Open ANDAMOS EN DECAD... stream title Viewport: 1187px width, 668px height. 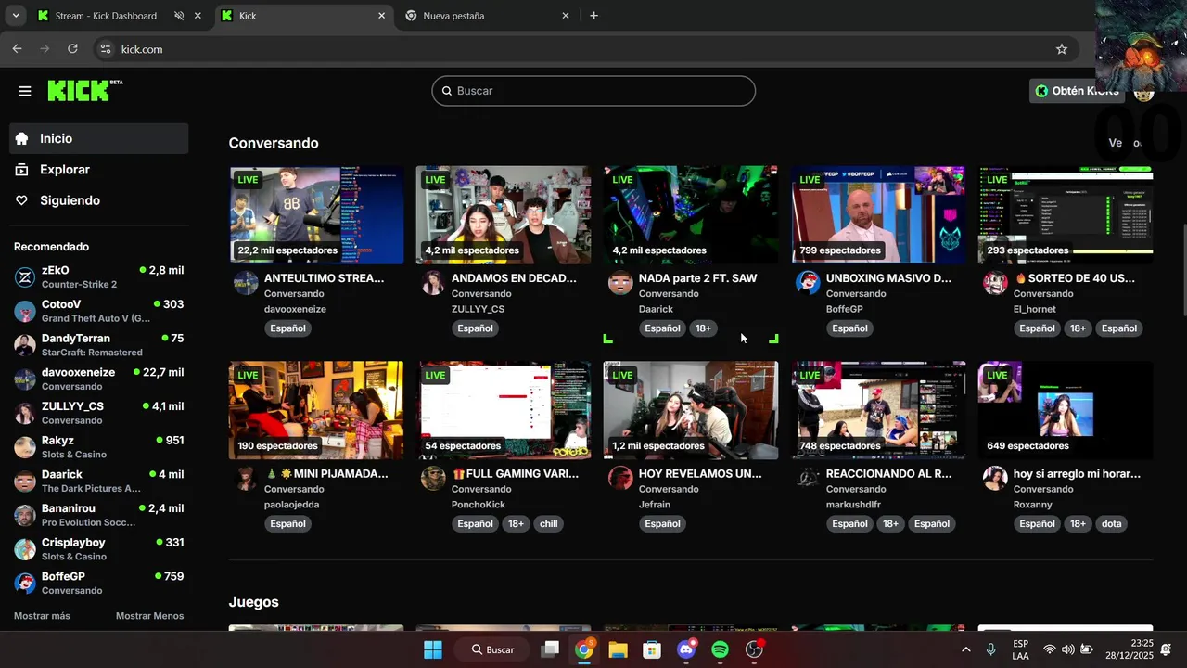click(x=514, y=278)
